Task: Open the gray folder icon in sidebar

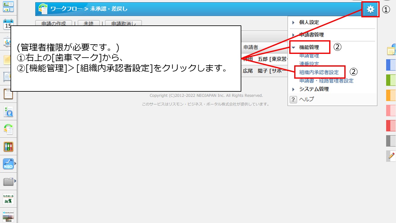Action: click(8, 181)
